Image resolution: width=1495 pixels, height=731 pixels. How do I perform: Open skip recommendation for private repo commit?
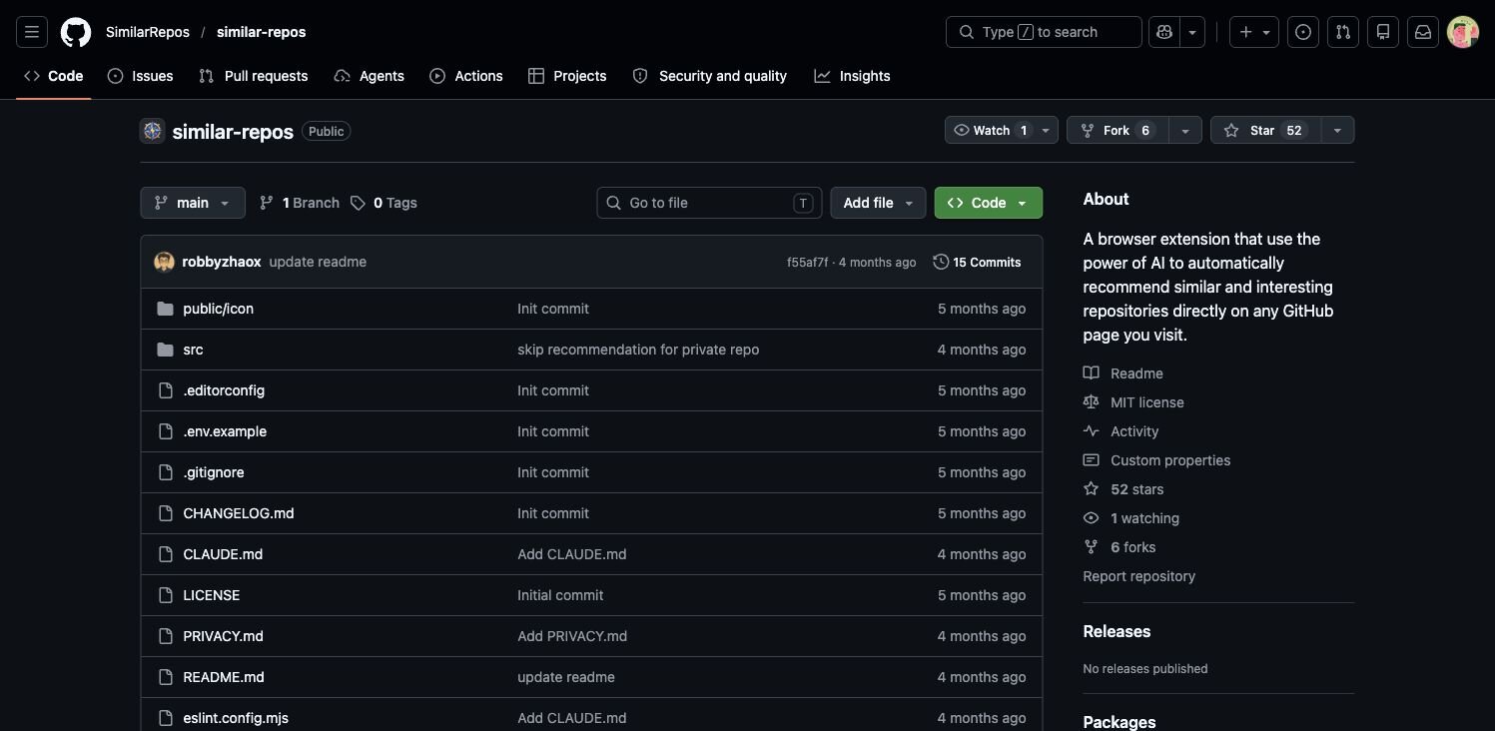[638, 350]
